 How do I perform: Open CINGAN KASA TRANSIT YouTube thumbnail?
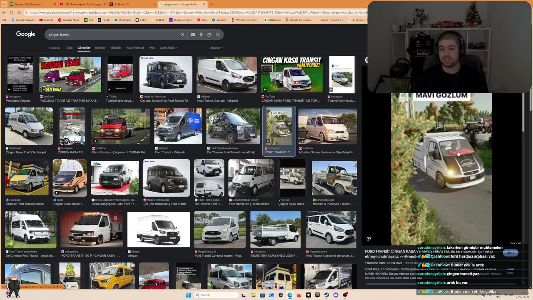291,75
